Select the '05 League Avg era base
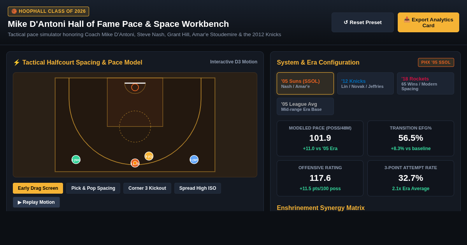 [305, 106]
